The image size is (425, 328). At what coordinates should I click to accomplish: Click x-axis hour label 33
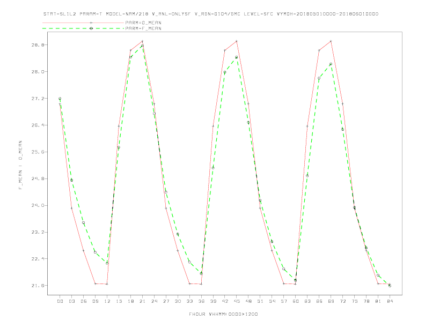pyautogui.click(x=189, y=301)
